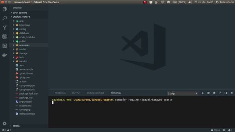Select terminal instance dropdown '3: php'
The width and height of the screenshot is (235, 132).
point(182,93)
